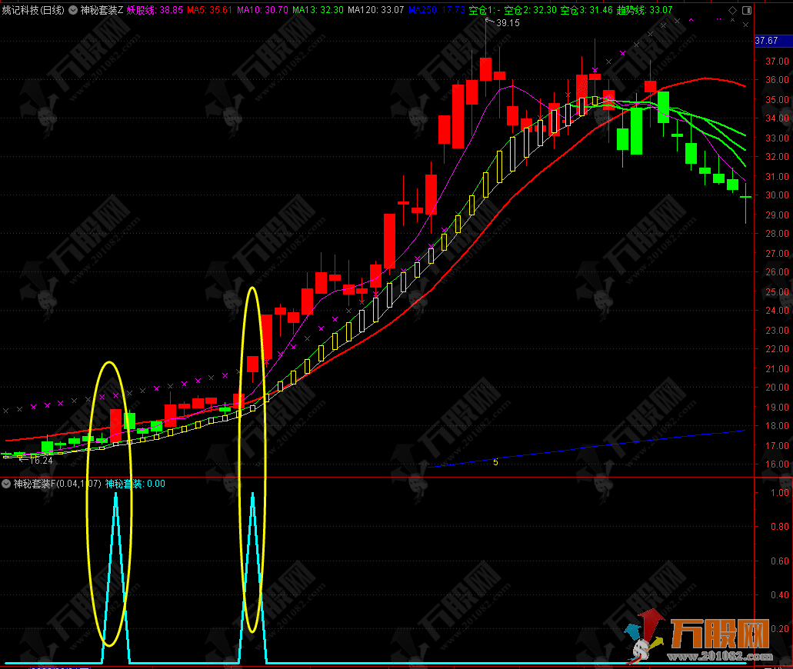Expand the 神秘套装Z indicator dropdown arrow
Screen dimensions: 793x669
pos(73,11)
